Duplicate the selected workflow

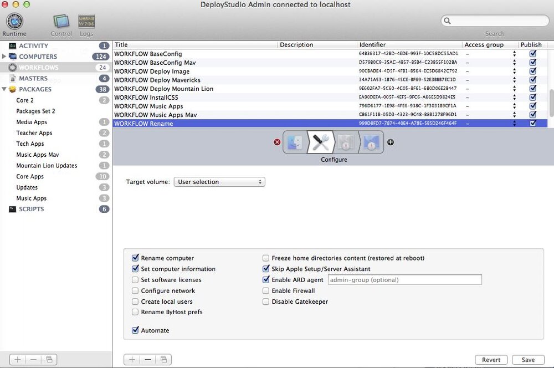pos(163,360)
